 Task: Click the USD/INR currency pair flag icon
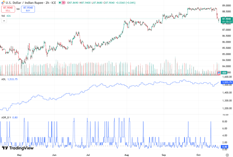click(x=4, y=2)
